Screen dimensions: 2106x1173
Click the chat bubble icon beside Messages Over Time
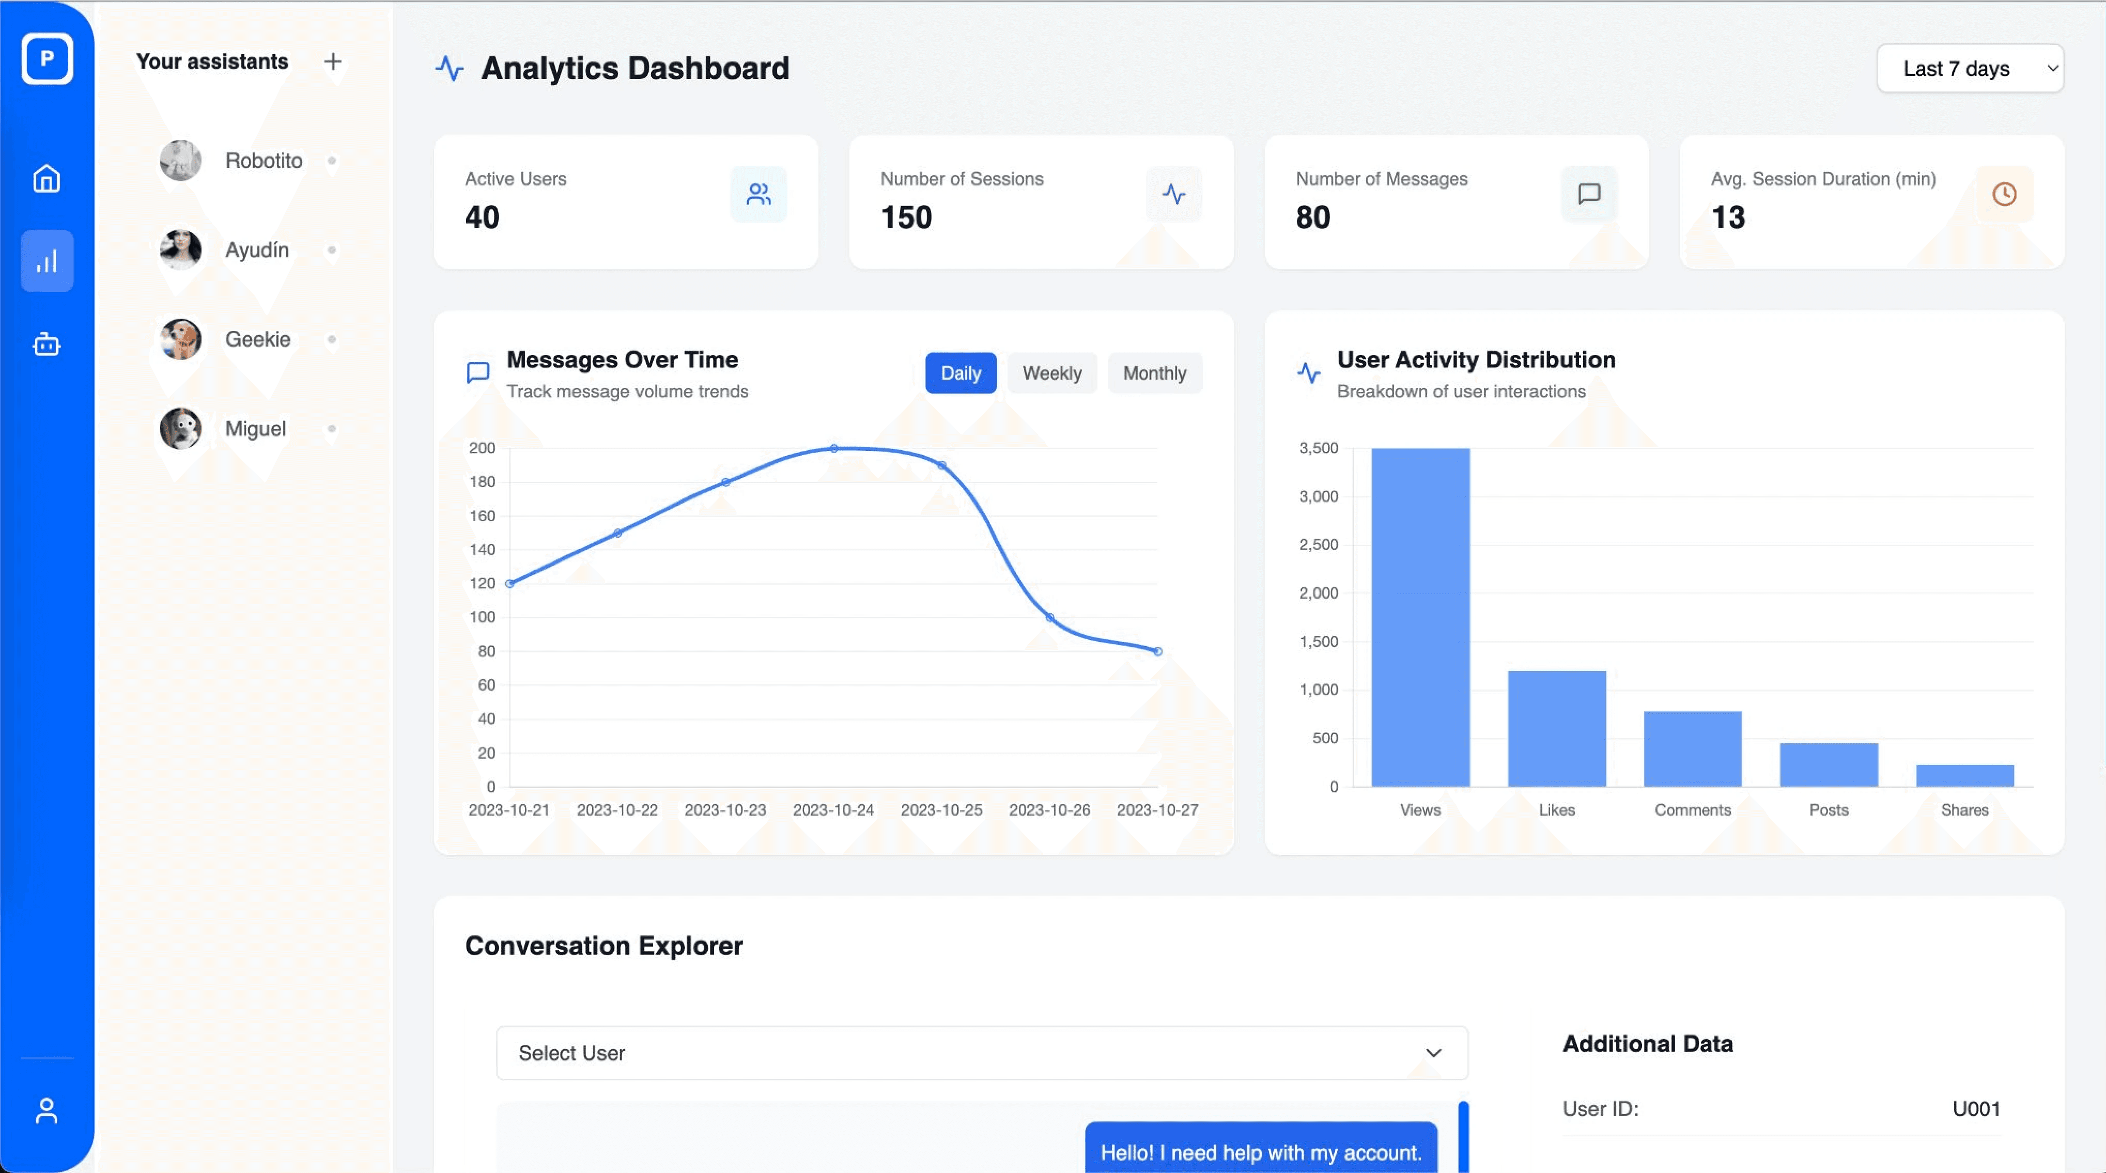pos(478,373)
